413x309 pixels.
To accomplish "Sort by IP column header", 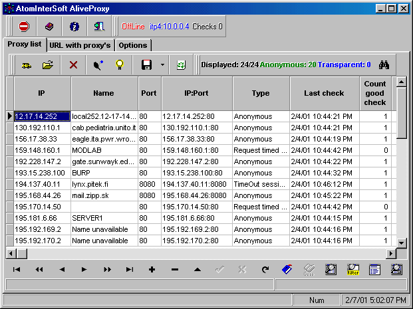I will tap(42, 93).
